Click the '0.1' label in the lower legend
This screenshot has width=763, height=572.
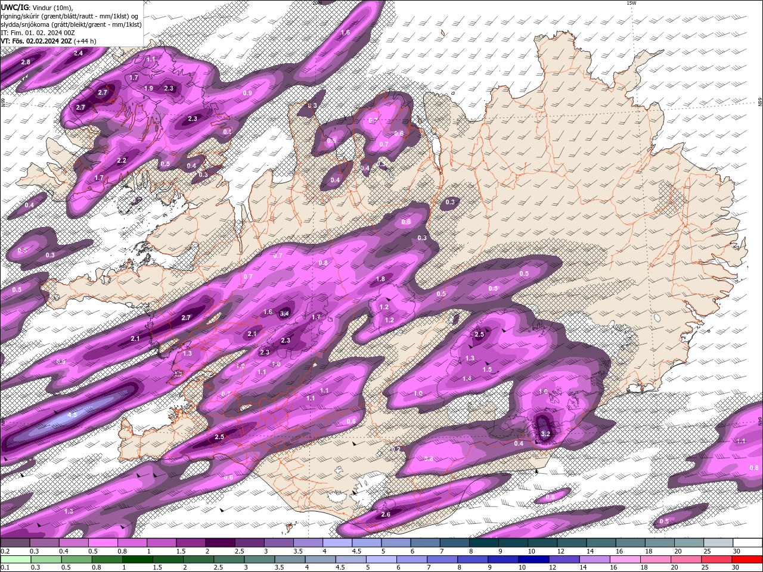[x=5, y=567]
